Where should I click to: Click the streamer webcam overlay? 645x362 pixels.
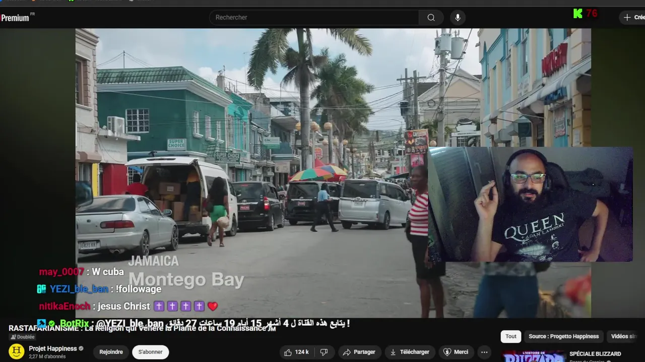(530, 204)
